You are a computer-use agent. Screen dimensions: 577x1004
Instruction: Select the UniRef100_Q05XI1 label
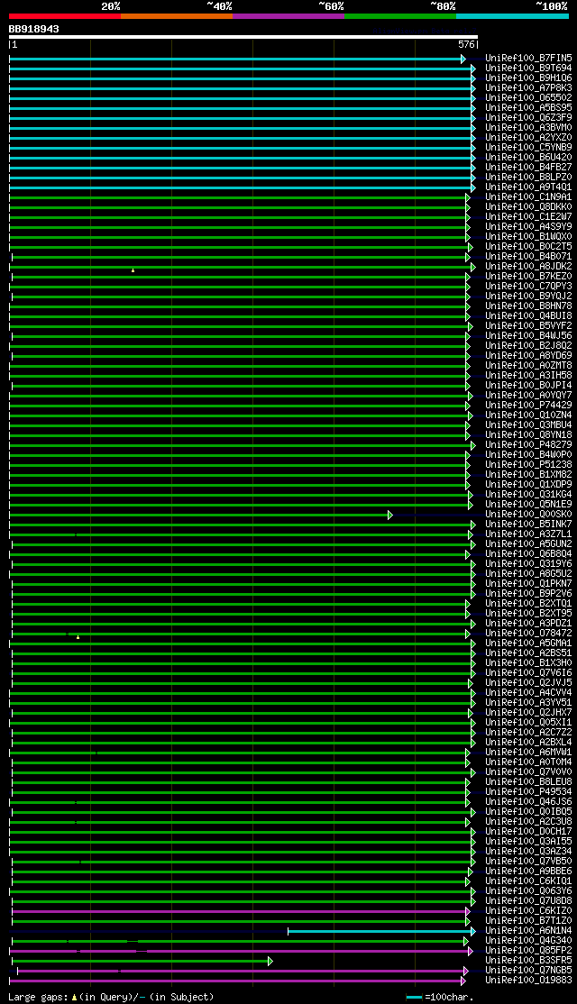pyautogui.click(x=528, y=722)
